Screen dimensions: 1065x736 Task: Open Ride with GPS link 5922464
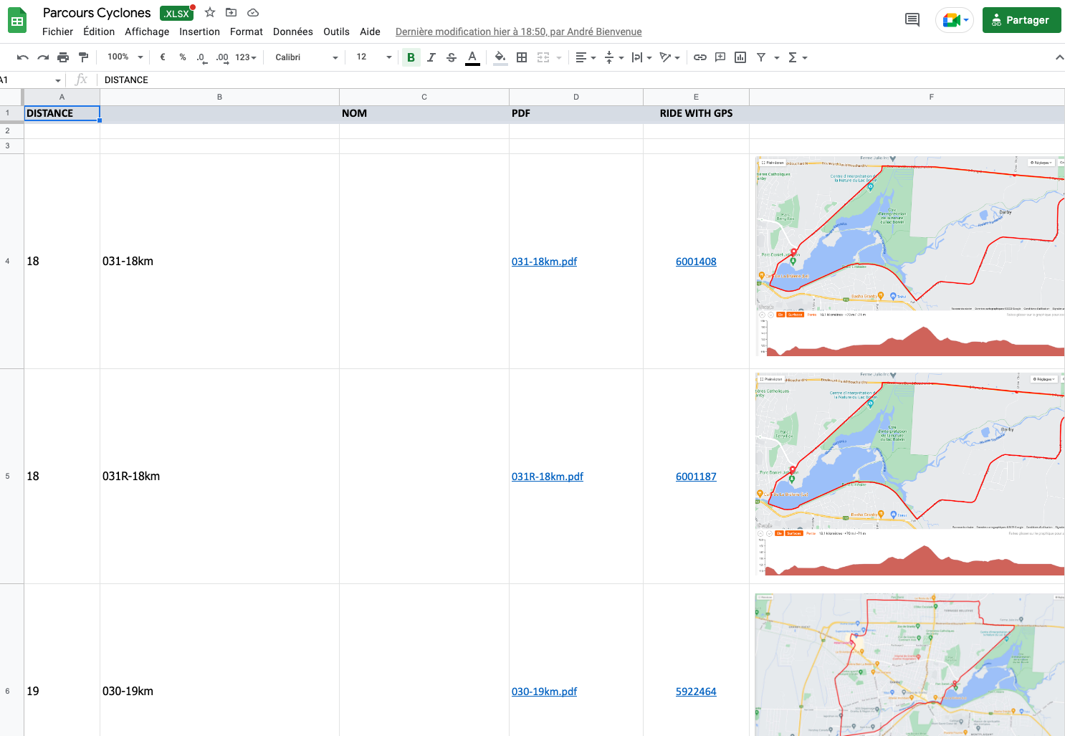(696, 692)
